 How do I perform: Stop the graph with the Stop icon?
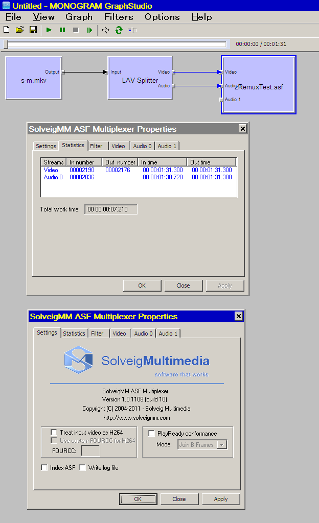(x=76, y=30)
